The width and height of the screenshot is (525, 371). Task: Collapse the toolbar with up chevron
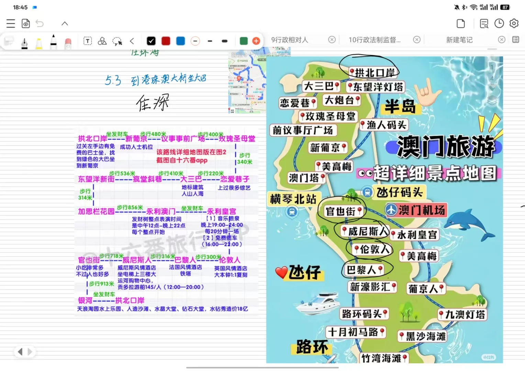click(65, 23)
